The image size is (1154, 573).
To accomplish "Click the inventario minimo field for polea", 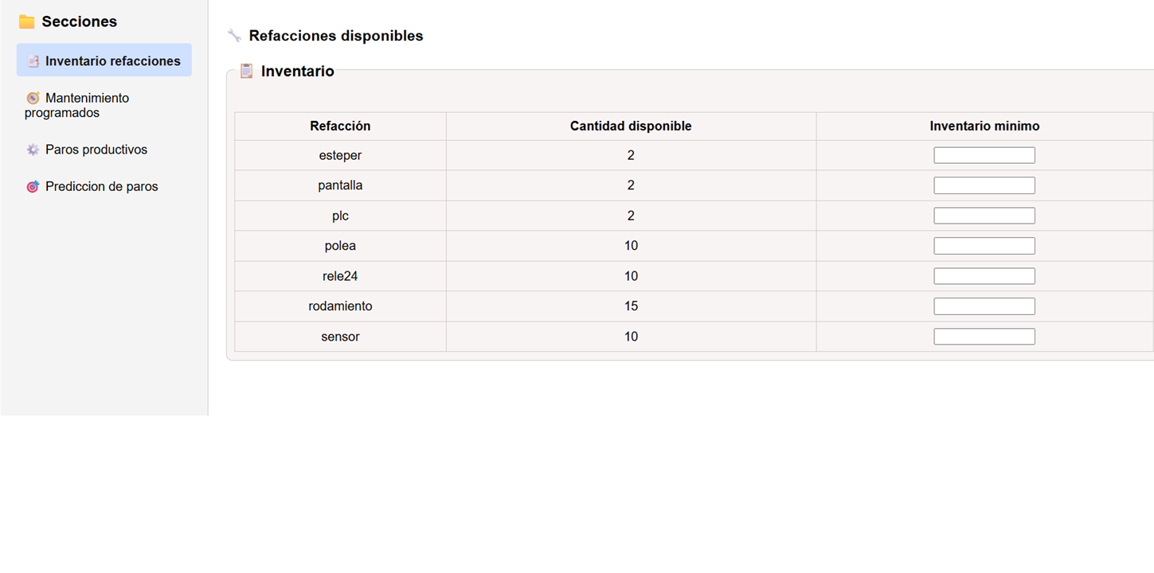I will 984,245.
